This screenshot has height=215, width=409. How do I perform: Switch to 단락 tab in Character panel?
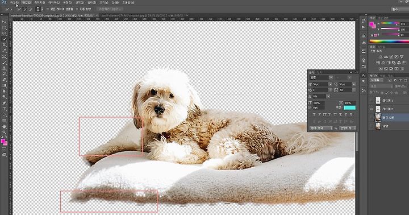click(319, 72)
